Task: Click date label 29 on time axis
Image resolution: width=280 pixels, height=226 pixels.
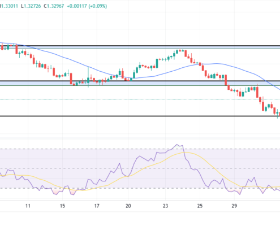Action: [x=234, y=206]
